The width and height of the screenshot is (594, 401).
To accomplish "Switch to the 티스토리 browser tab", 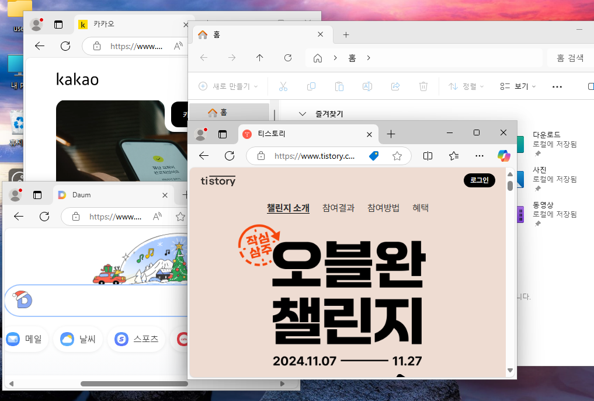I will point(308,134).
